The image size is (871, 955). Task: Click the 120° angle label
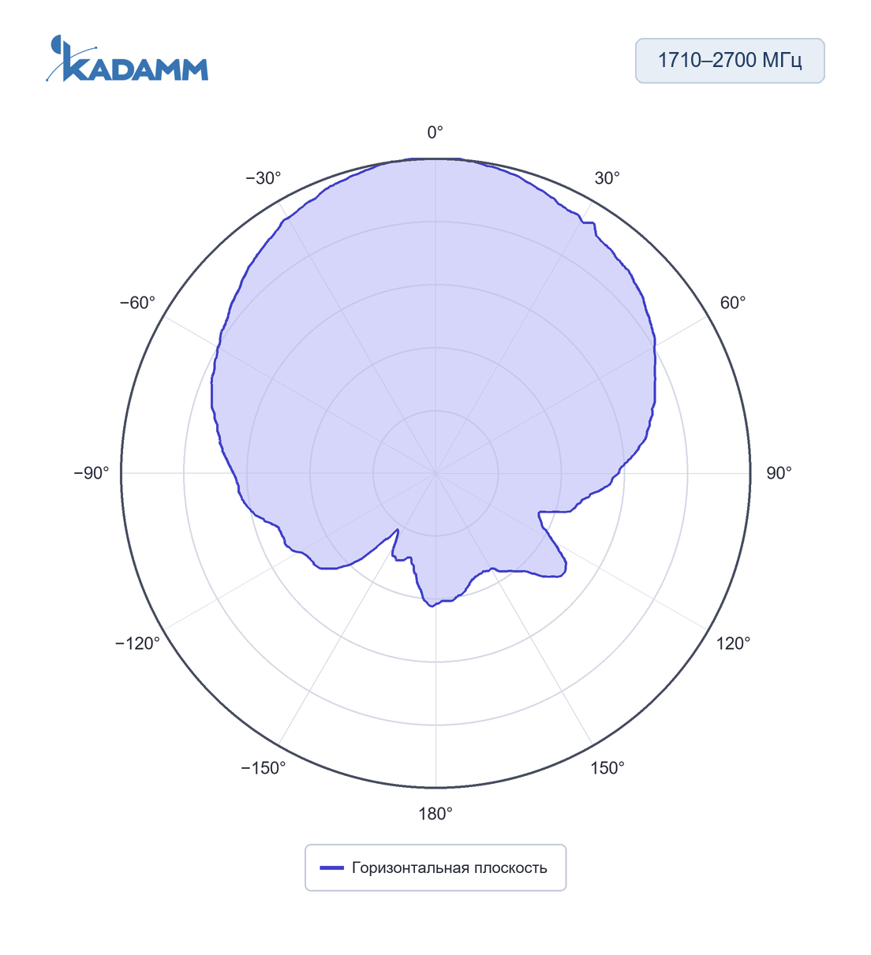click(733, 644)
